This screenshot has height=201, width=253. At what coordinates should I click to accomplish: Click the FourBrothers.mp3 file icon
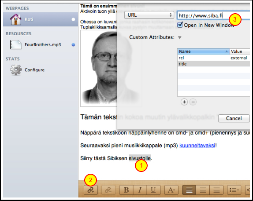(x=16, y=44)
